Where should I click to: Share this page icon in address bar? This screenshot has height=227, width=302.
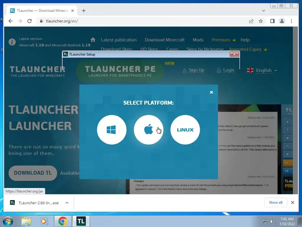click(x=251, y=21)
